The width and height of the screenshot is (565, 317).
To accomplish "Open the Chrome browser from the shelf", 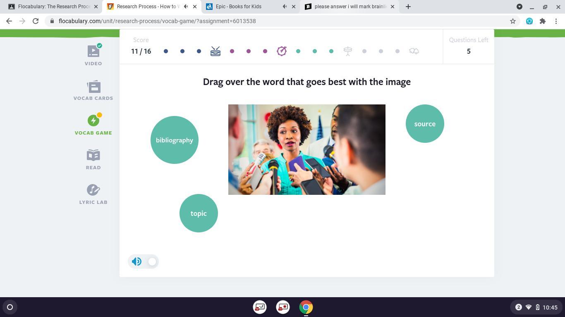I will tap(306, 307).
